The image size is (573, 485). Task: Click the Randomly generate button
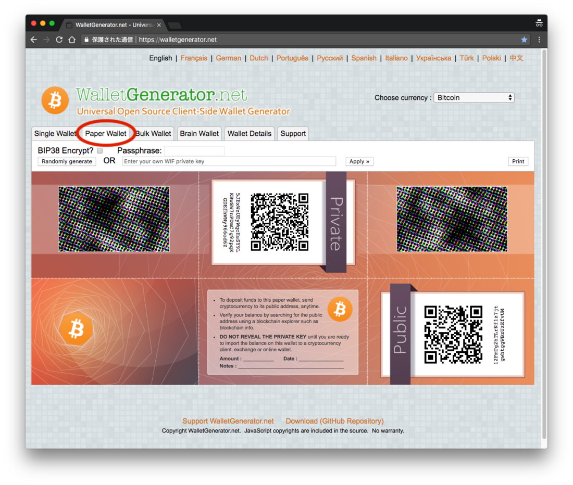67,161
